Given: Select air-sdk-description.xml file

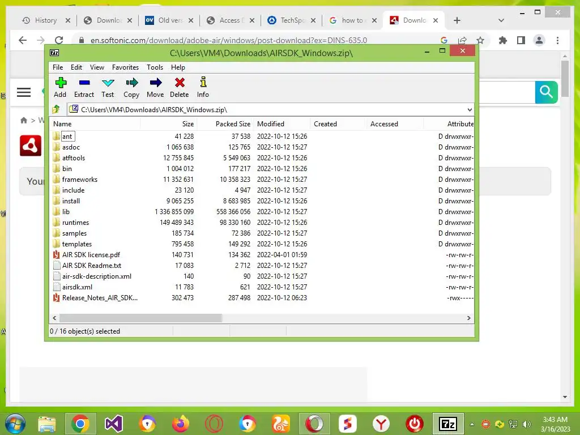Looking at the screenshot, I should coord(96,276).
